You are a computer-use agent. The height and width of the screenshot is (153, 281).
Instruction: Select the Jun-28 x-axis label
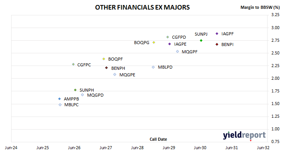click(137, 148)
